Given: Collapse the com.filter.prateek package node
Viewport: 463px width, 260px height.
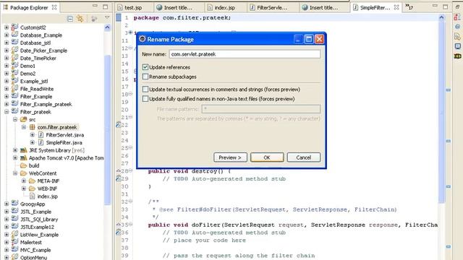Looking at the screenshot, I should click(x=24, y=127).
